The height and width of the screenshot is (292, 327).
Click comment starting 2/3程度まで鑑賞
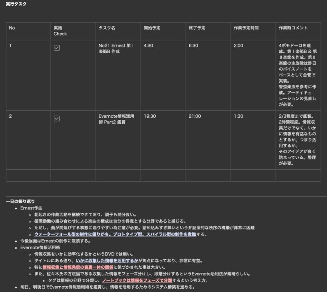[298, 139]
